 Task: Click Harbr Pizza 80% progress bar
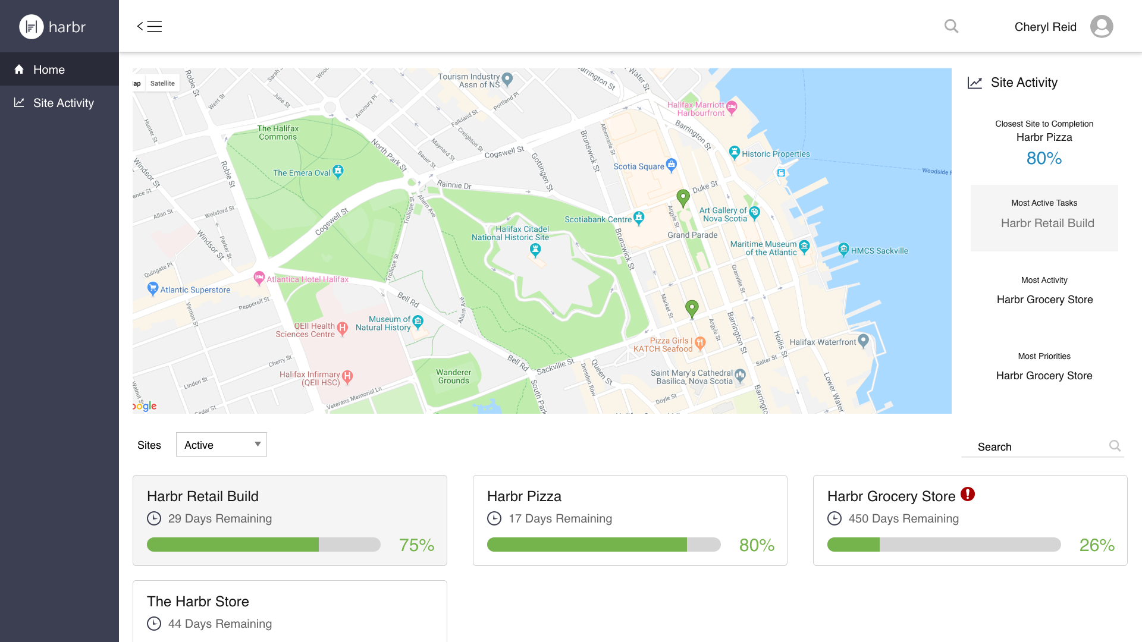604,545
